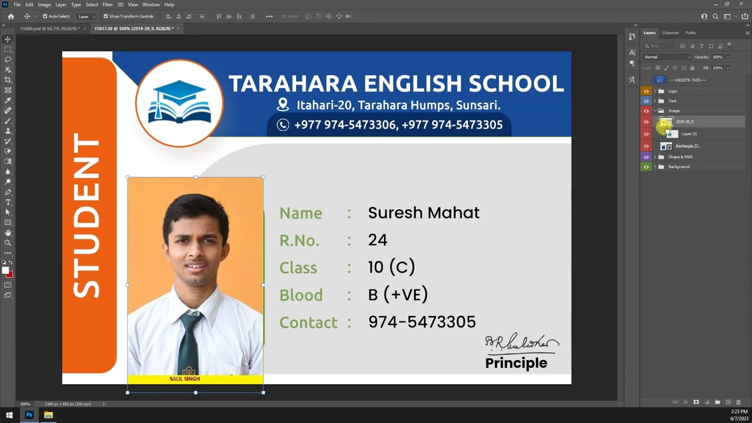Set the foreground color swatch

coord(5,270)
